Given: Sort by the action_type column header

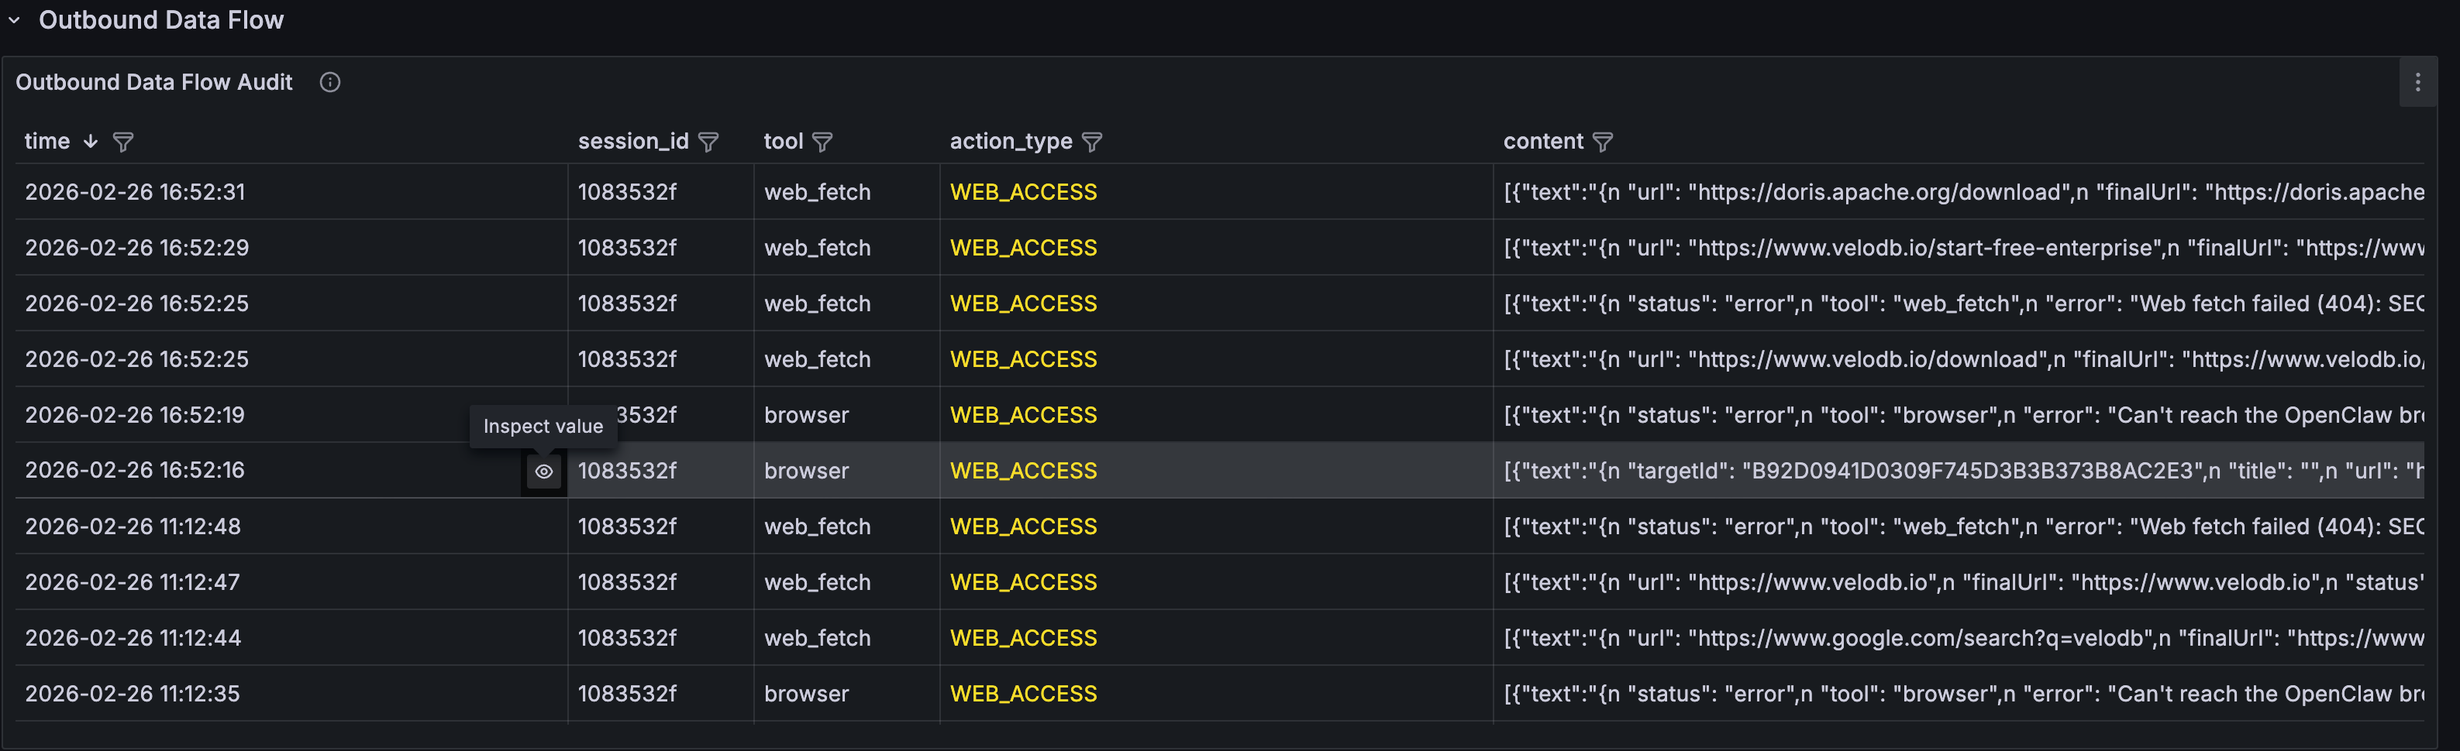Looking at the screenshot, I should pos(1011,141).
